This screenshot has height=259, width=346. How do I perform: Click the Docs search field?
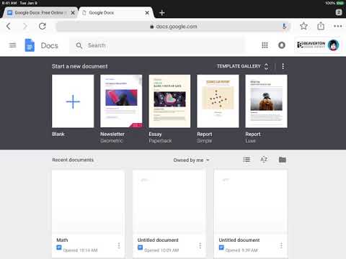pos(157,45)
